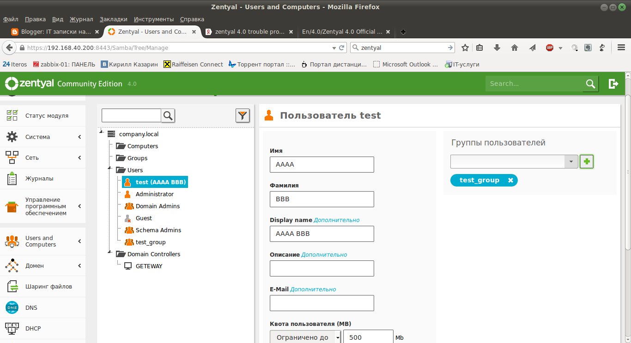Click the Система gear icon
This screenshot has height=343, width=631.
point(12,137)
